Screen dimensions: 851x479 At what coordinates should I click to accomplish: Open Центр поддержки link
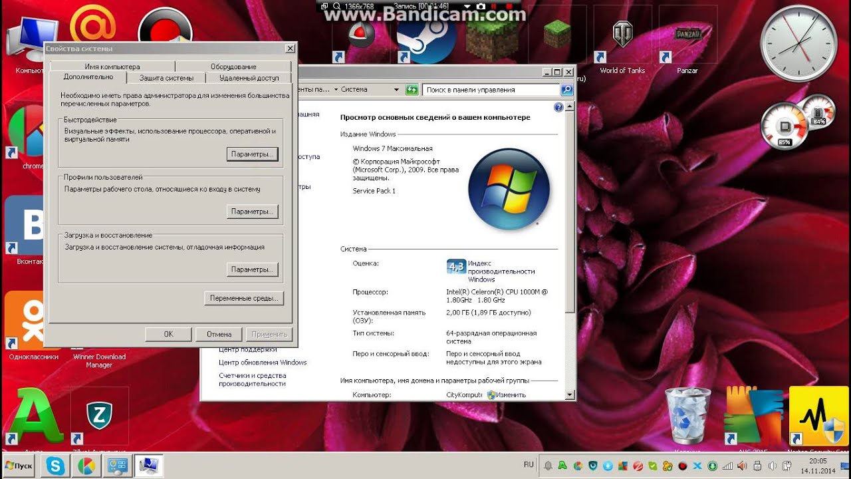[x=247, y=349]
